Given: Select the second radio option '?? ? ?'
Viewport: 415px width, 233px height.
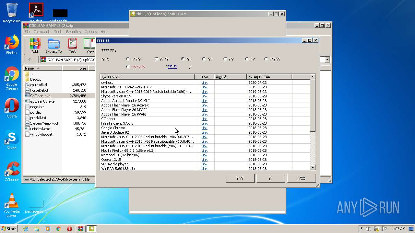Looking at the screenshot, I should click(157, 59).
